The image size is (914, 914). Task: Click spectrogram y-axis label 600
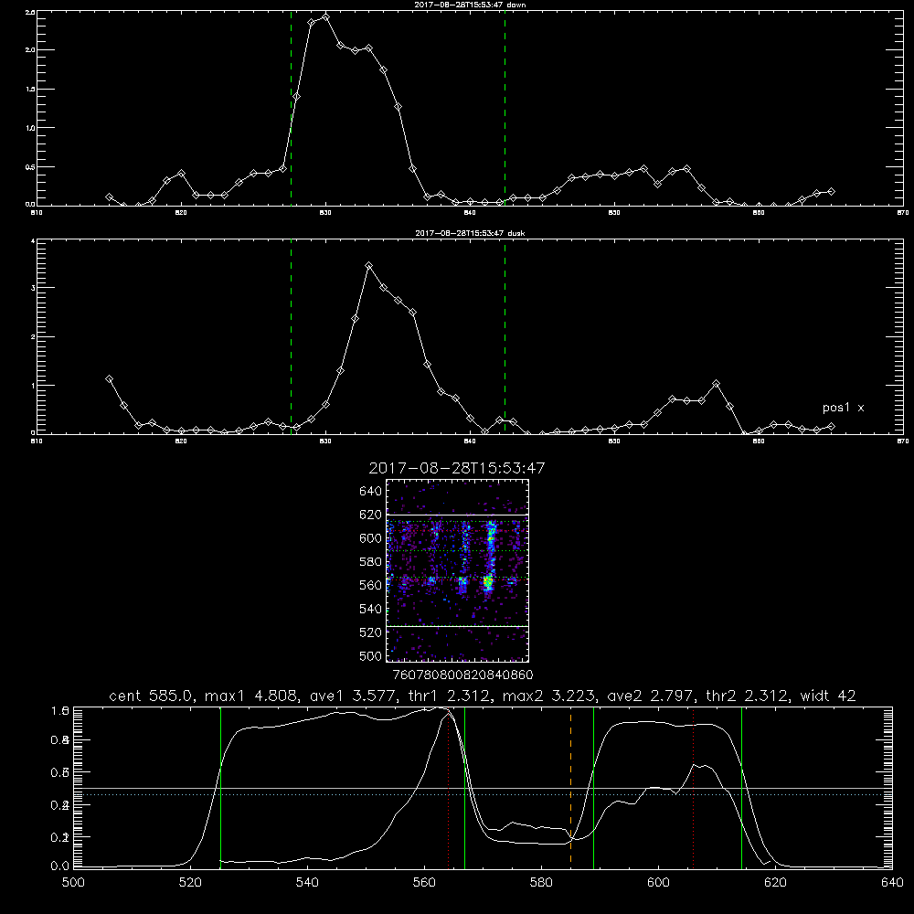(371, 538)
